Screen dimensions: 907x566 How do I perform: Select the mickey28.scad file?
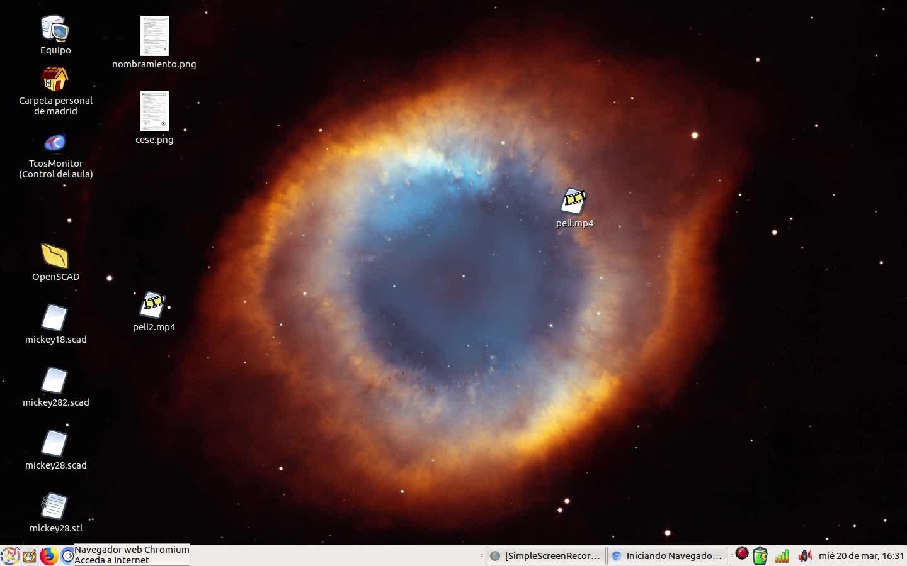click(55, 445)
